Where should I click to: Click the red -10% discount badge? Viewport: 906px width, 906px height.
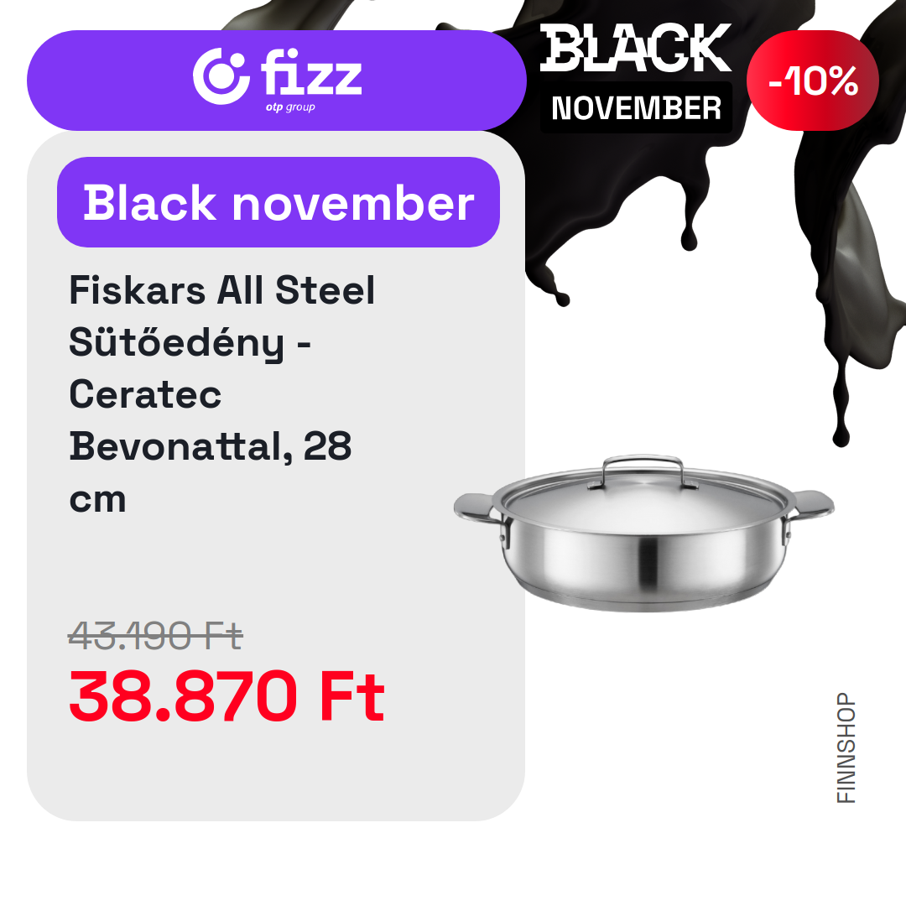[812, 81]
